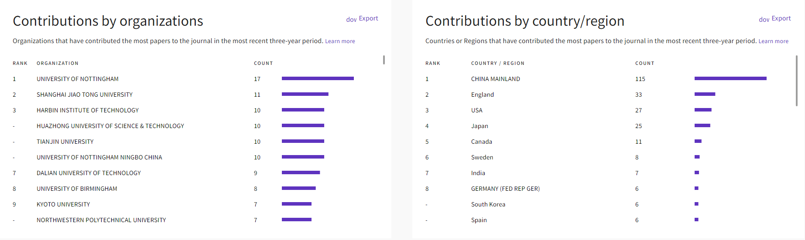Click the ORGANIZATION column header
This screenshot has width=805, height=240.
(58, 63)
